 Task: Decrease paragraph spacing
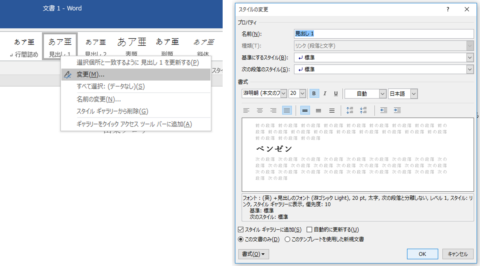pyautogui.click(x=363, y=110)
